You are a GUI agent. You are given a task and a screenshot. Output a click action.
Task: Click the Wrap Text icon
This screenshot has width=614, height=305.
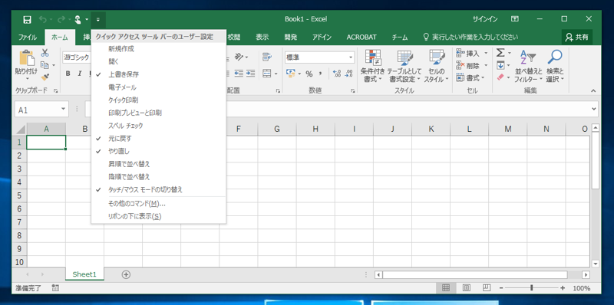click(266, 57)
